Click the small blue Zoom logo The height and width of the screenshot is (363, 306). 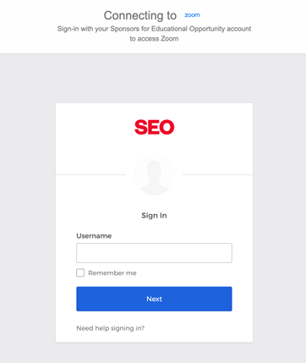click(192, 15)
